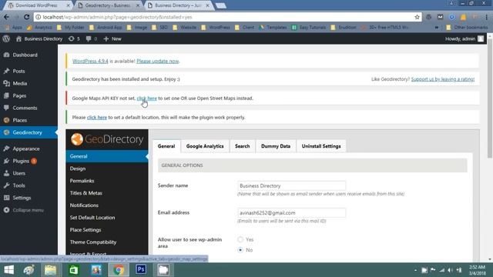Select No for wp-admin area access
493x277 pixels.
pyautogui.click(x=240, y=250)
